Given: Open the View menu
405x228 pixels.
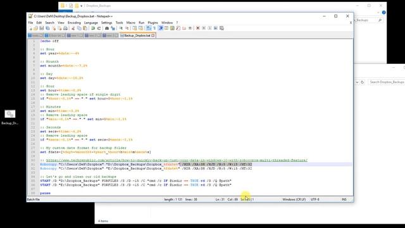Looking at the screenshot, I should pyautogui.click(x=61, y=23).
